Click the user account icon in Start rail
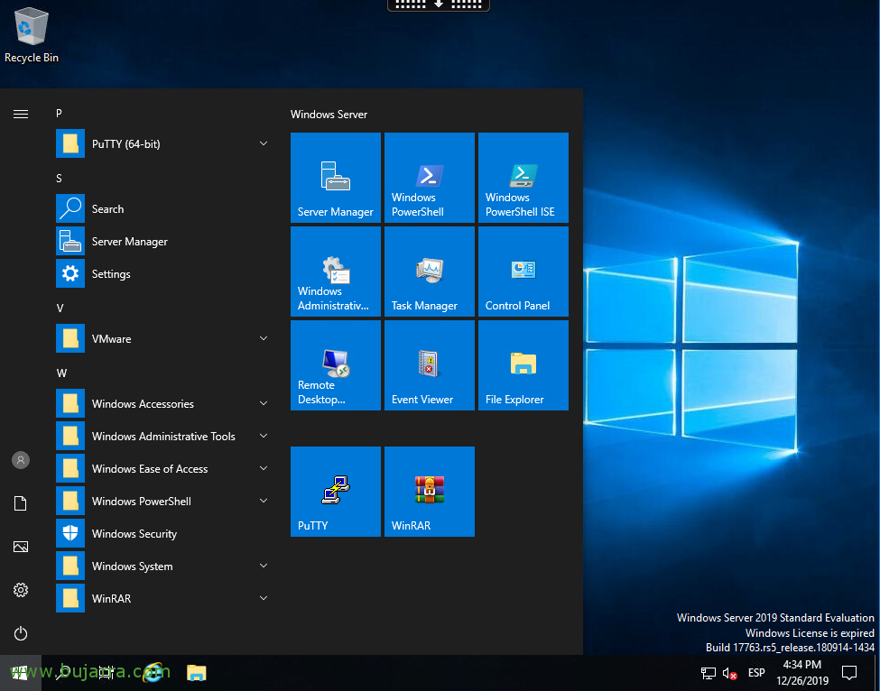 tap(21, 460)
